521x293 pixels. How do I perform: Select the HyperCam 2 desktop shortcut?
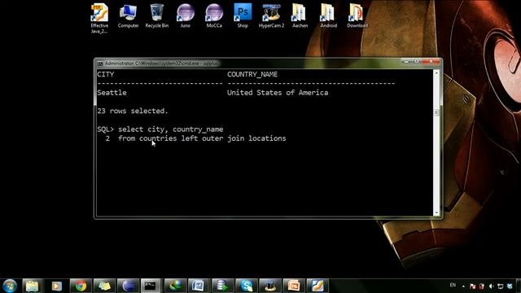point(271,16)
